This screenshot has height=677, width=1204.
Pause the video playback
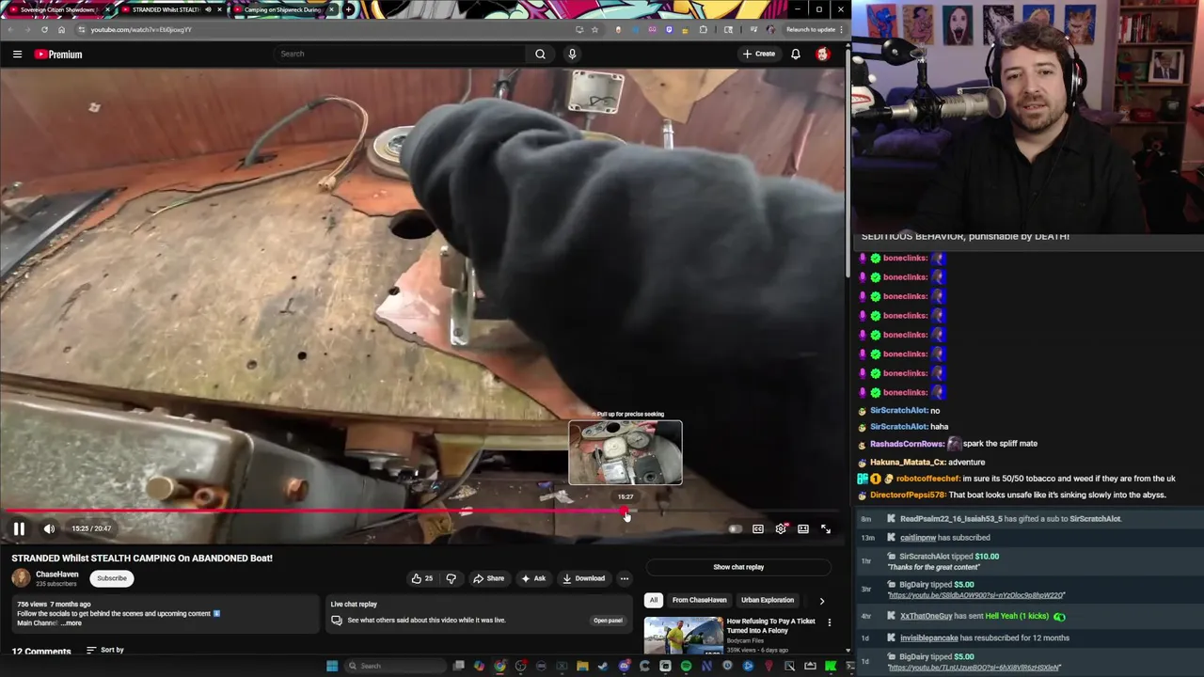[19, 529]
